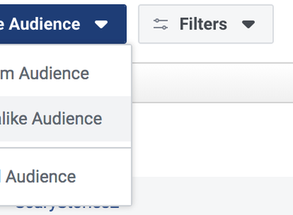This screenshot has height=215, width=293.
Task: Click the gray table header bar
Action: coord(212,82)
